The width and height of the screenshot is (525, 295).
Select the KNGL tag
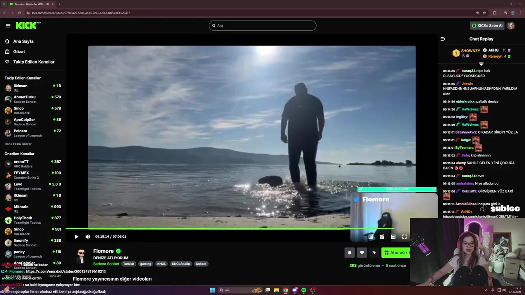pyautogui.click(x=161, y=264)
